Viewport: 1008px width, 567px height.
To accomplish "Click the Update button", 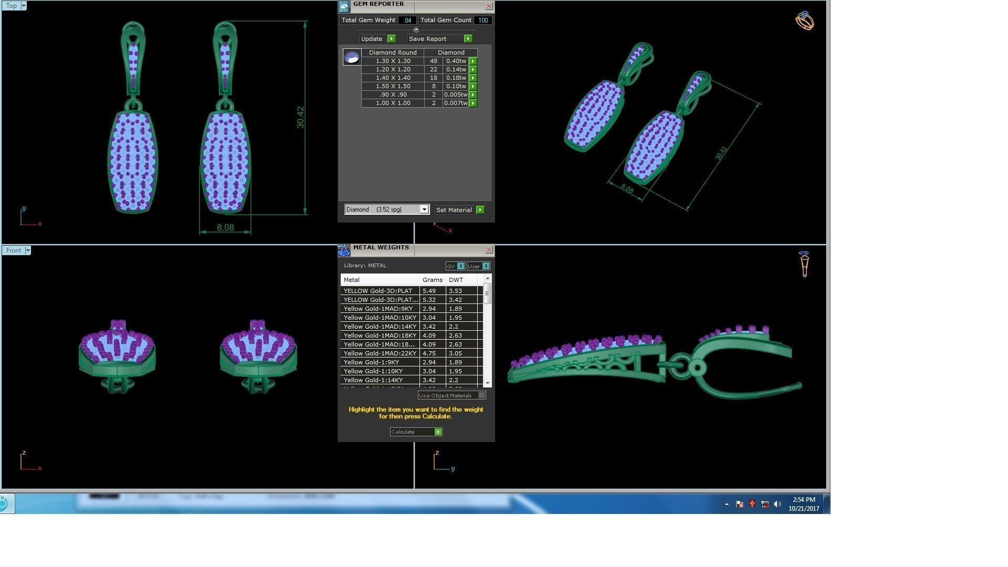I will [377, 39].
